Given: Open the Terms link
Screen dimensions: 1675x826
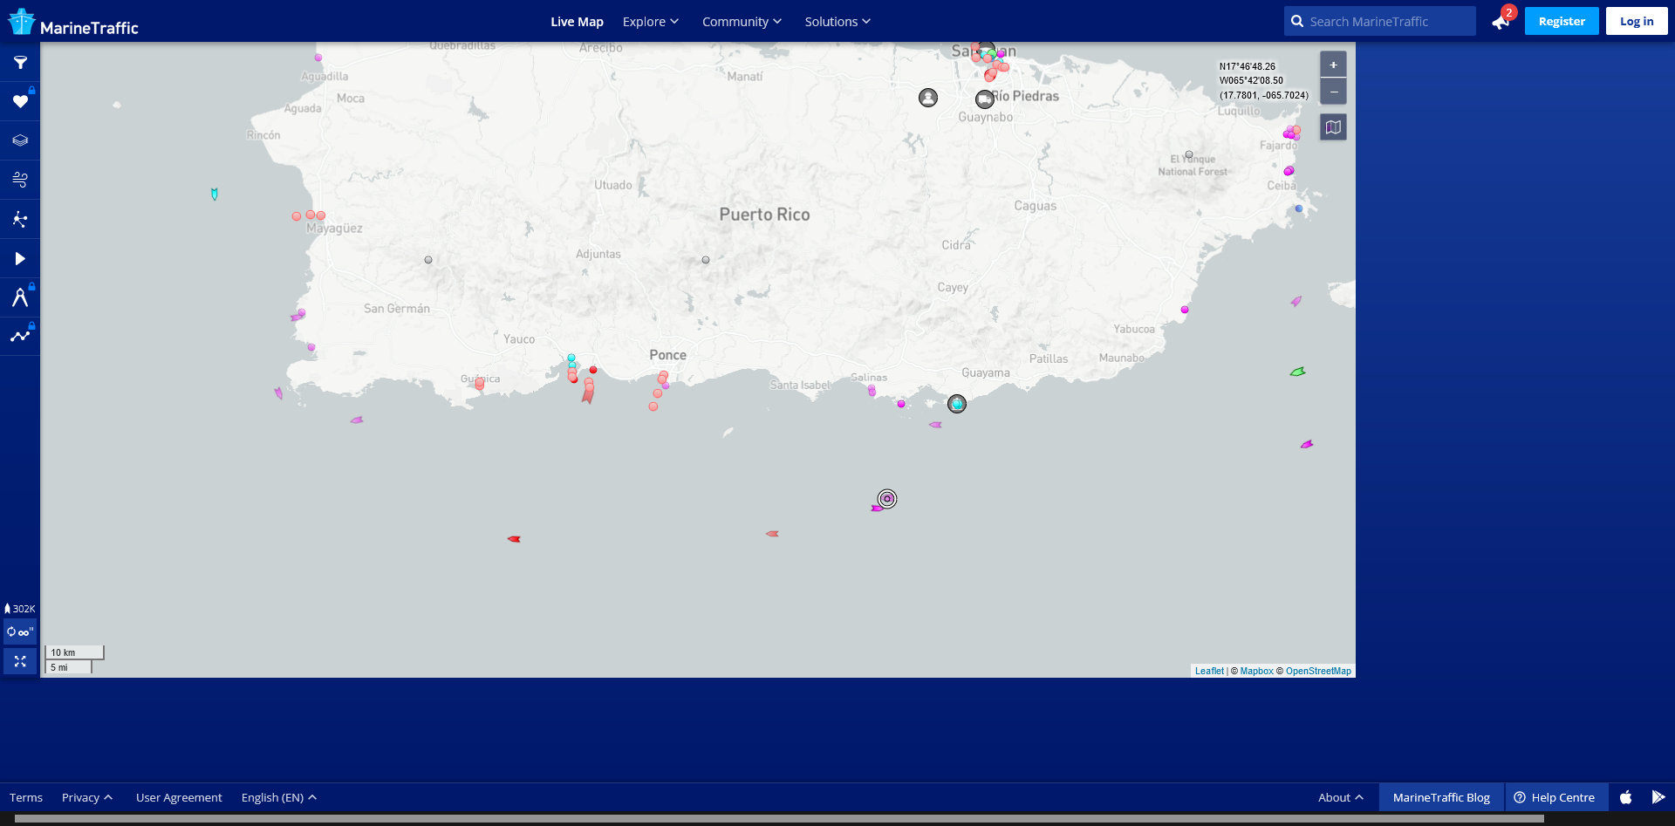Looking at the screenshot, I should [26, 797].
